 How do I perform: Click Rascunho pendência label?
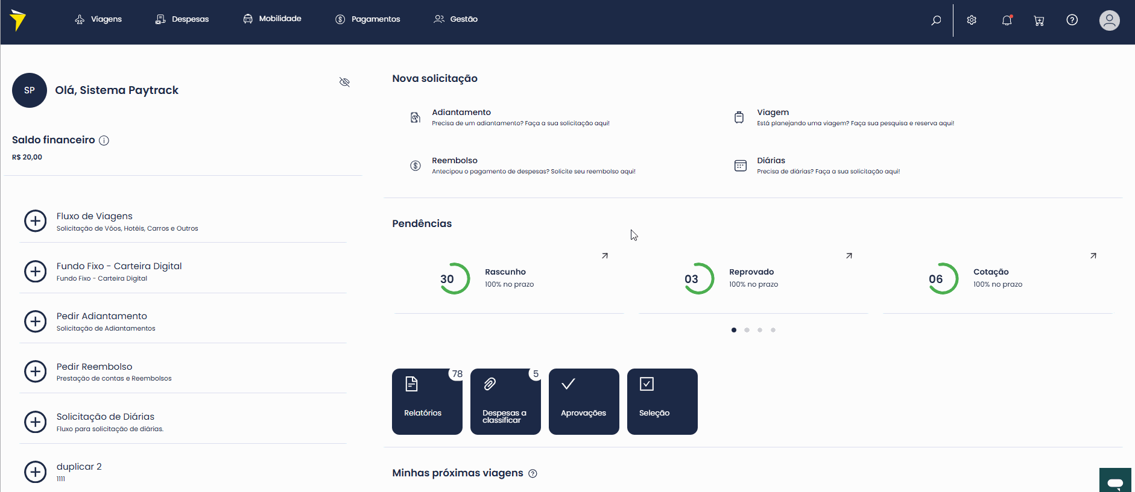[x=505, y=272]
